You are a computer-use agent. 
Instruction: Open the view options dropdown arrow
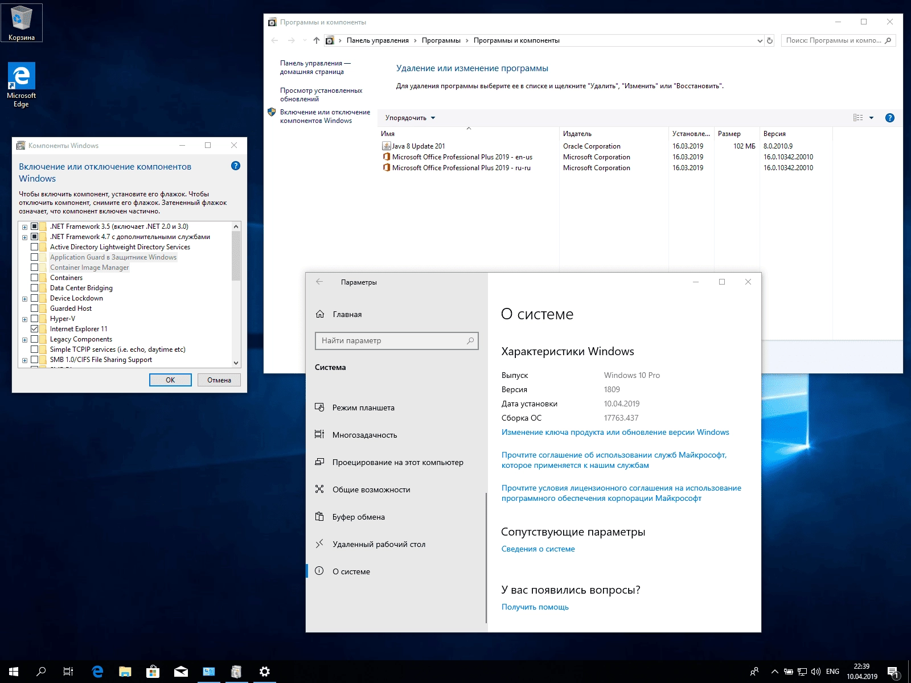[x=871, y=118]
